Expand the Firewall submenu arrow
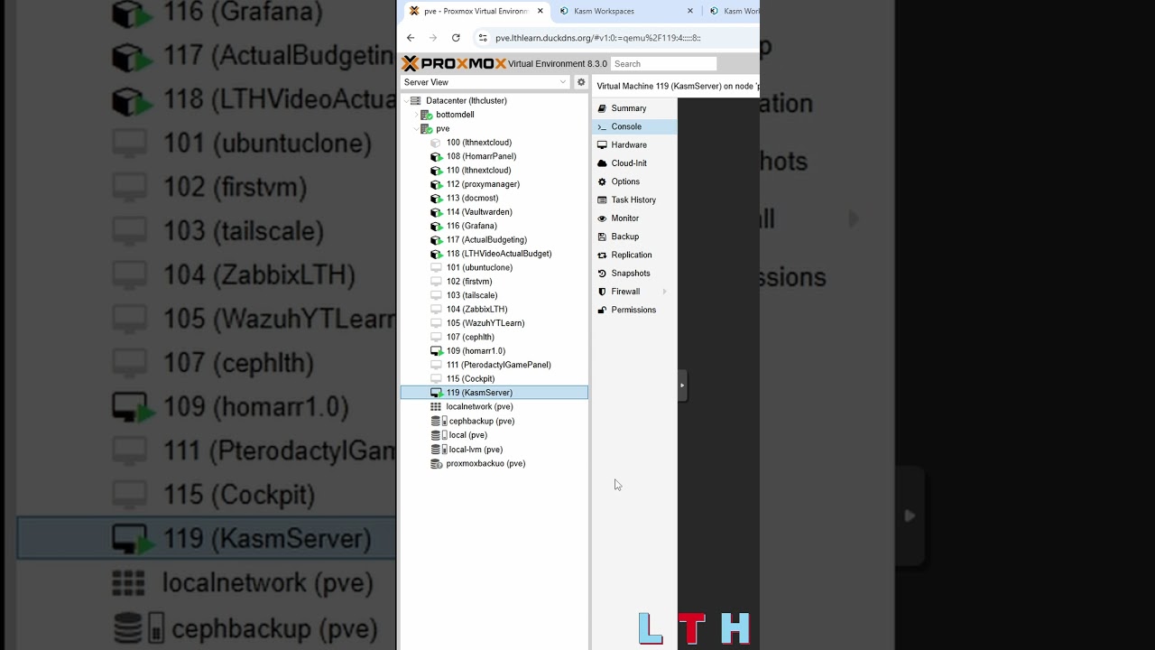This screenshot has width=1155, height=650. (x=665, y=292)
